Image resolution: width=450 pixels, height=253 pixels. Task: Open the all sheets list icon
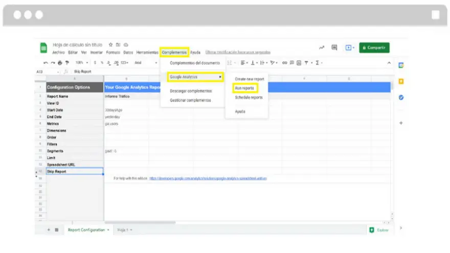(x=57, y=230)
